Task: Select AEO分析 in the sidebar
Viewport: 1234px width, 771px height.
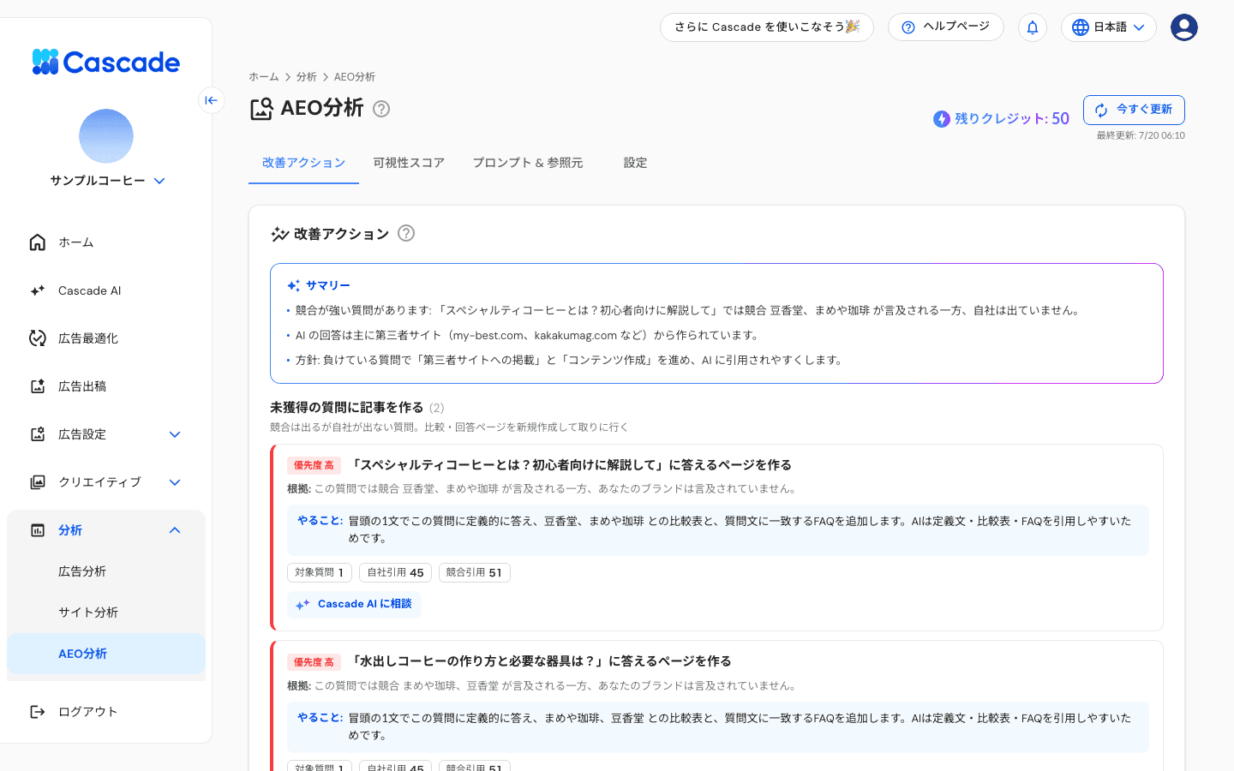Action: pyautogui.click(x=106, y=654)
